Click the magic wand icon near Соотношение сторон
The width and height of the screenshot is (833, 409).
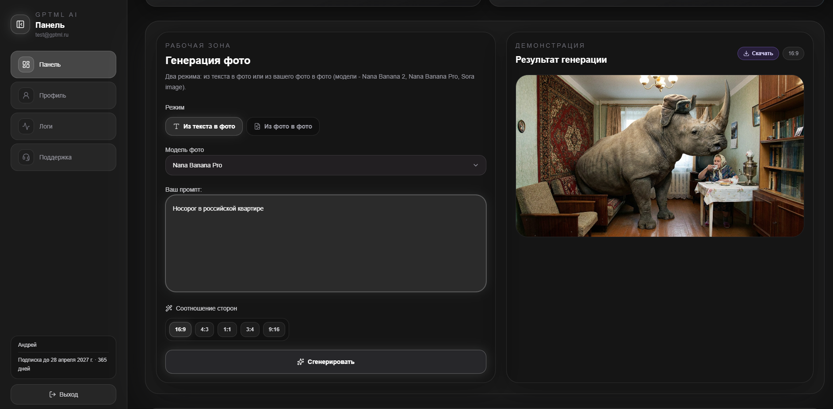(169, 308)
